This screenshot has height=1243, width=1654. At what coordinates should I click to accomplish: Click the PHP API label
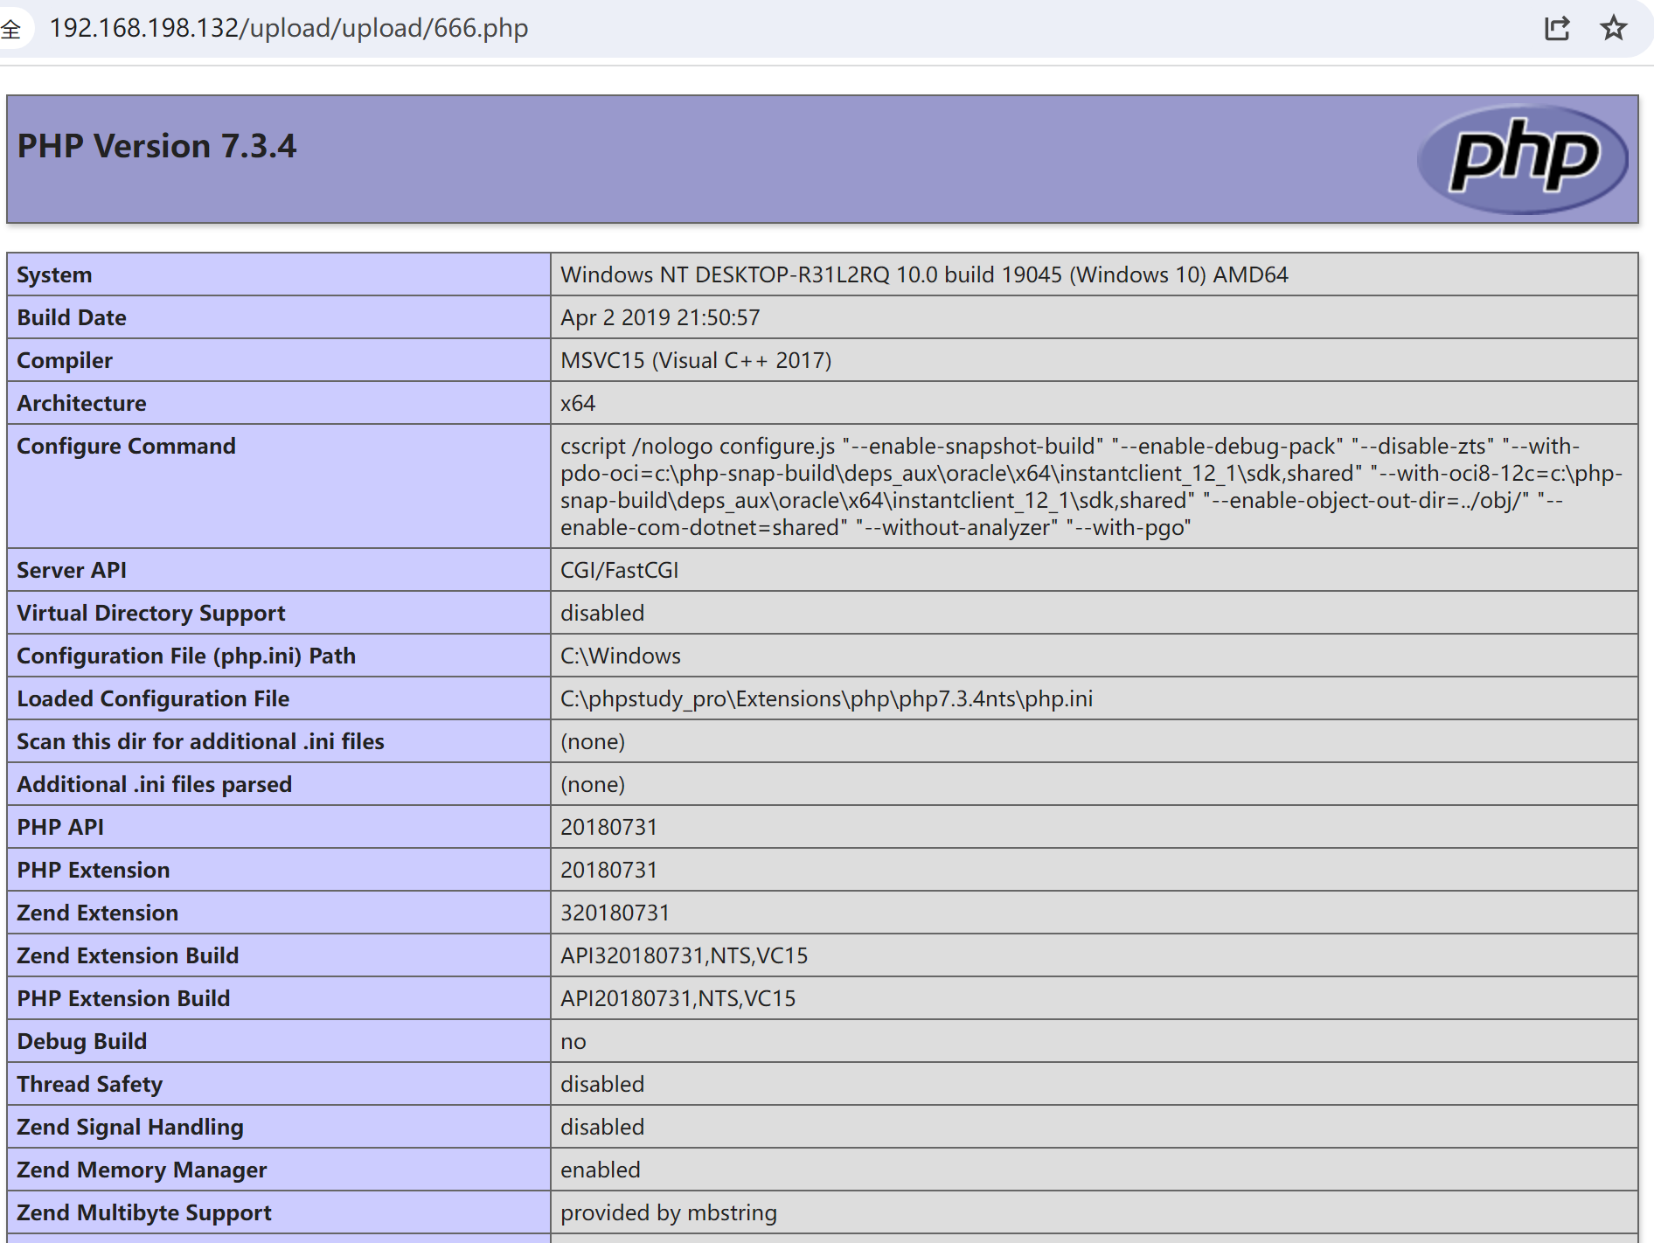[x=60, y=827]
